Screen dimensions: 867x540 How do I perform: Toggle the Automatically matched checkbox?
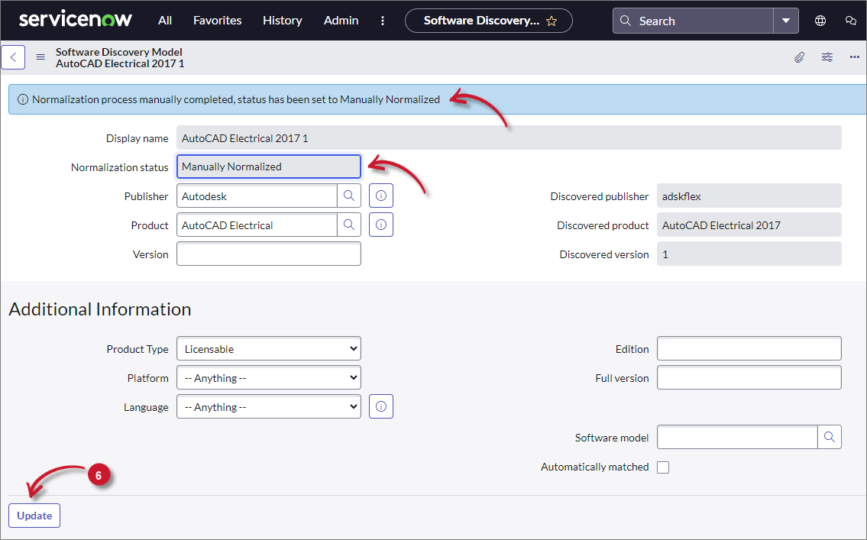663,467
